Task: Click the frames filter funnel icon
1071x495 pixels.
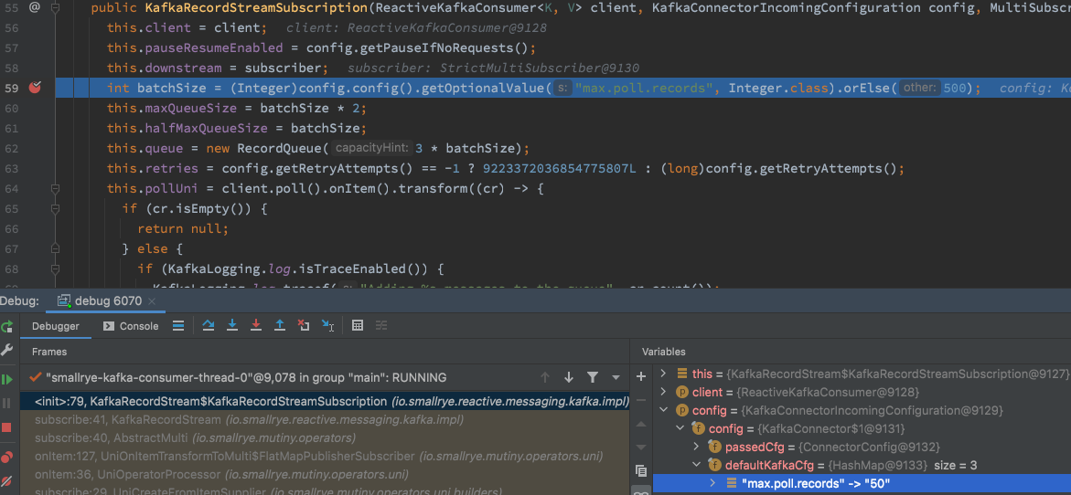Action: coord(592,377)
